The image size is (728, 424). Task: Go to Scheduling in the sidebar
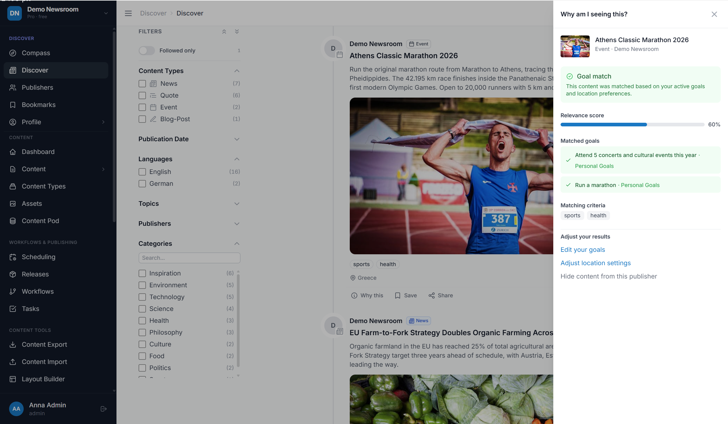[x=56, y=257]
